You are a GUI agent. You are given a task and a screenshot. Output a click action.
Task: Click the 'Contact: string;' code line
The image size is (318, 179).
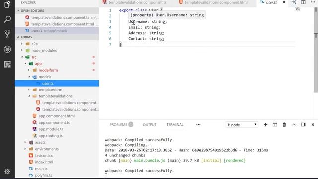point(147,39)
